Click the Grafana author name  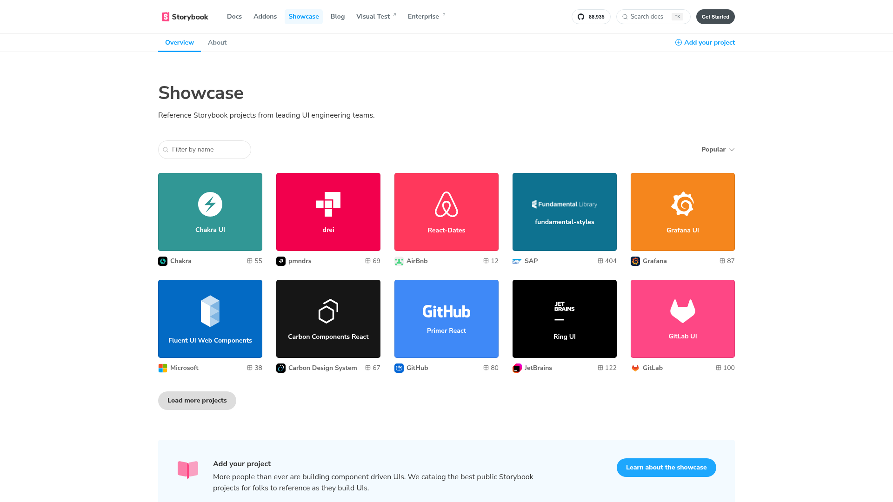[655, 261]
